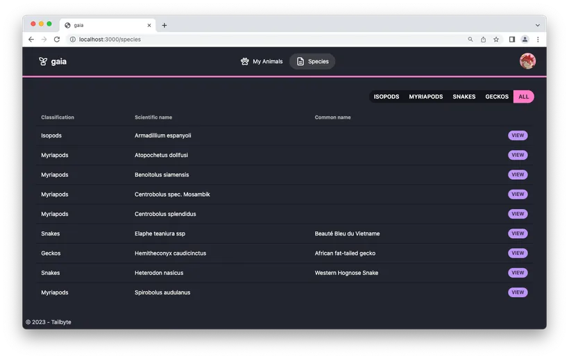Click the Scientific name column header
Viewport: 569px width, 359px height.
[153, 117]
